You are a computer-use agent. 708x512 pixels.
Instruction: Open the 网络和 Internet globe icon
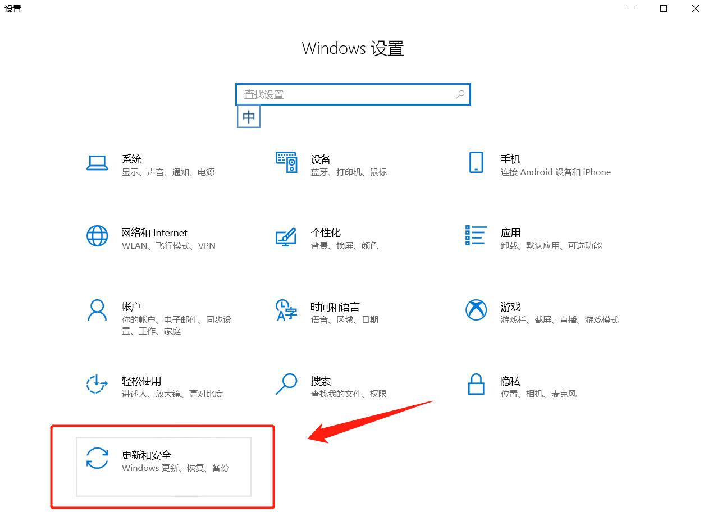coord(97,236)
